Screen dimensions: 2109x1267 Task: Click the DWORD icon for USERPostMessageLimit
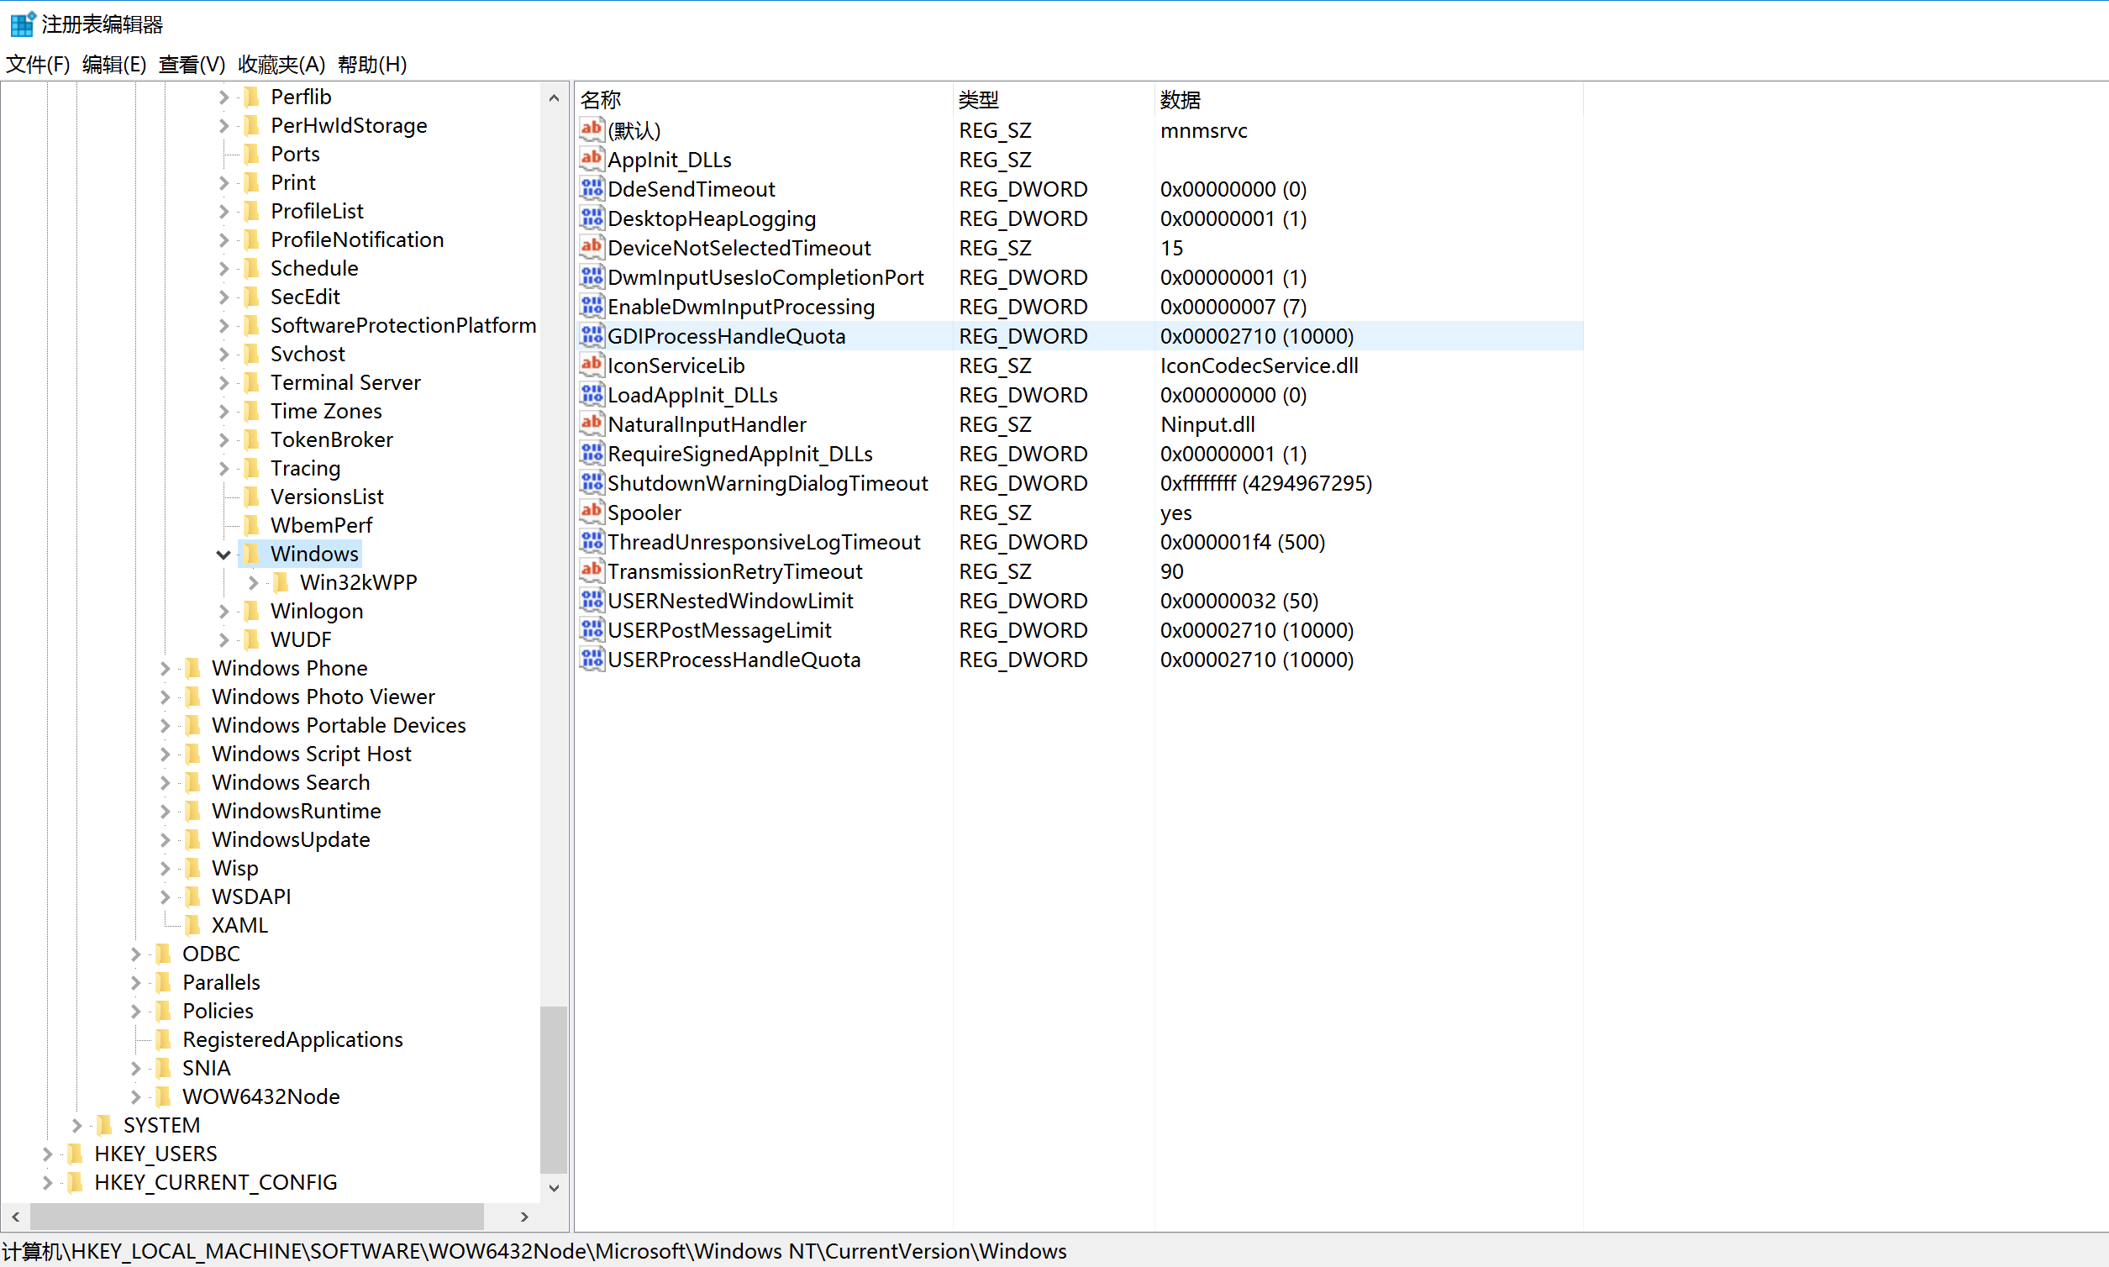592,630
